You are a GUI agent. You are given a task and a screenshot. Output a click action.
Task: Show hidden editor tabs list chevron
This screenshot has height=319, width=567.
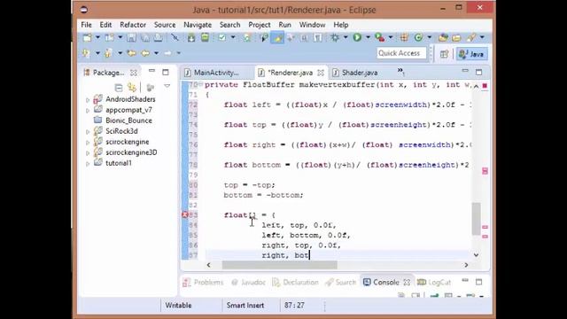click(x=400, y=71)
